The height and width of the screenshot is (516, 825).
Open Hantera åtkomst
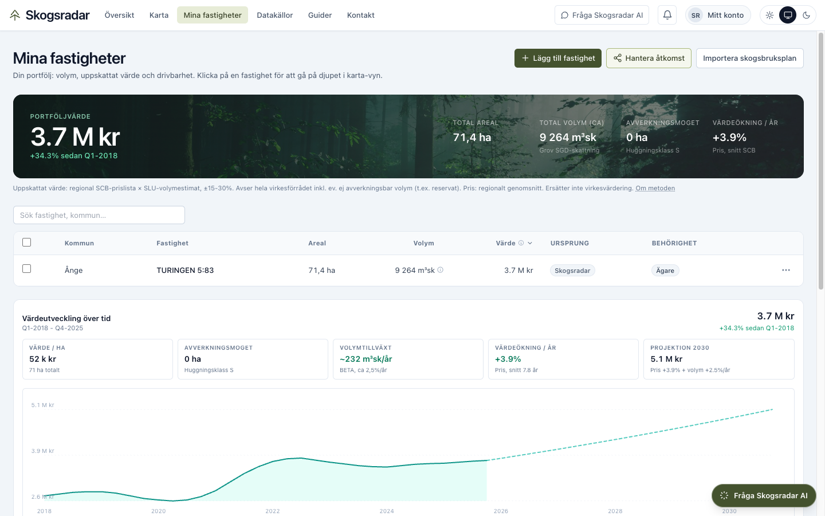(649, 58)
